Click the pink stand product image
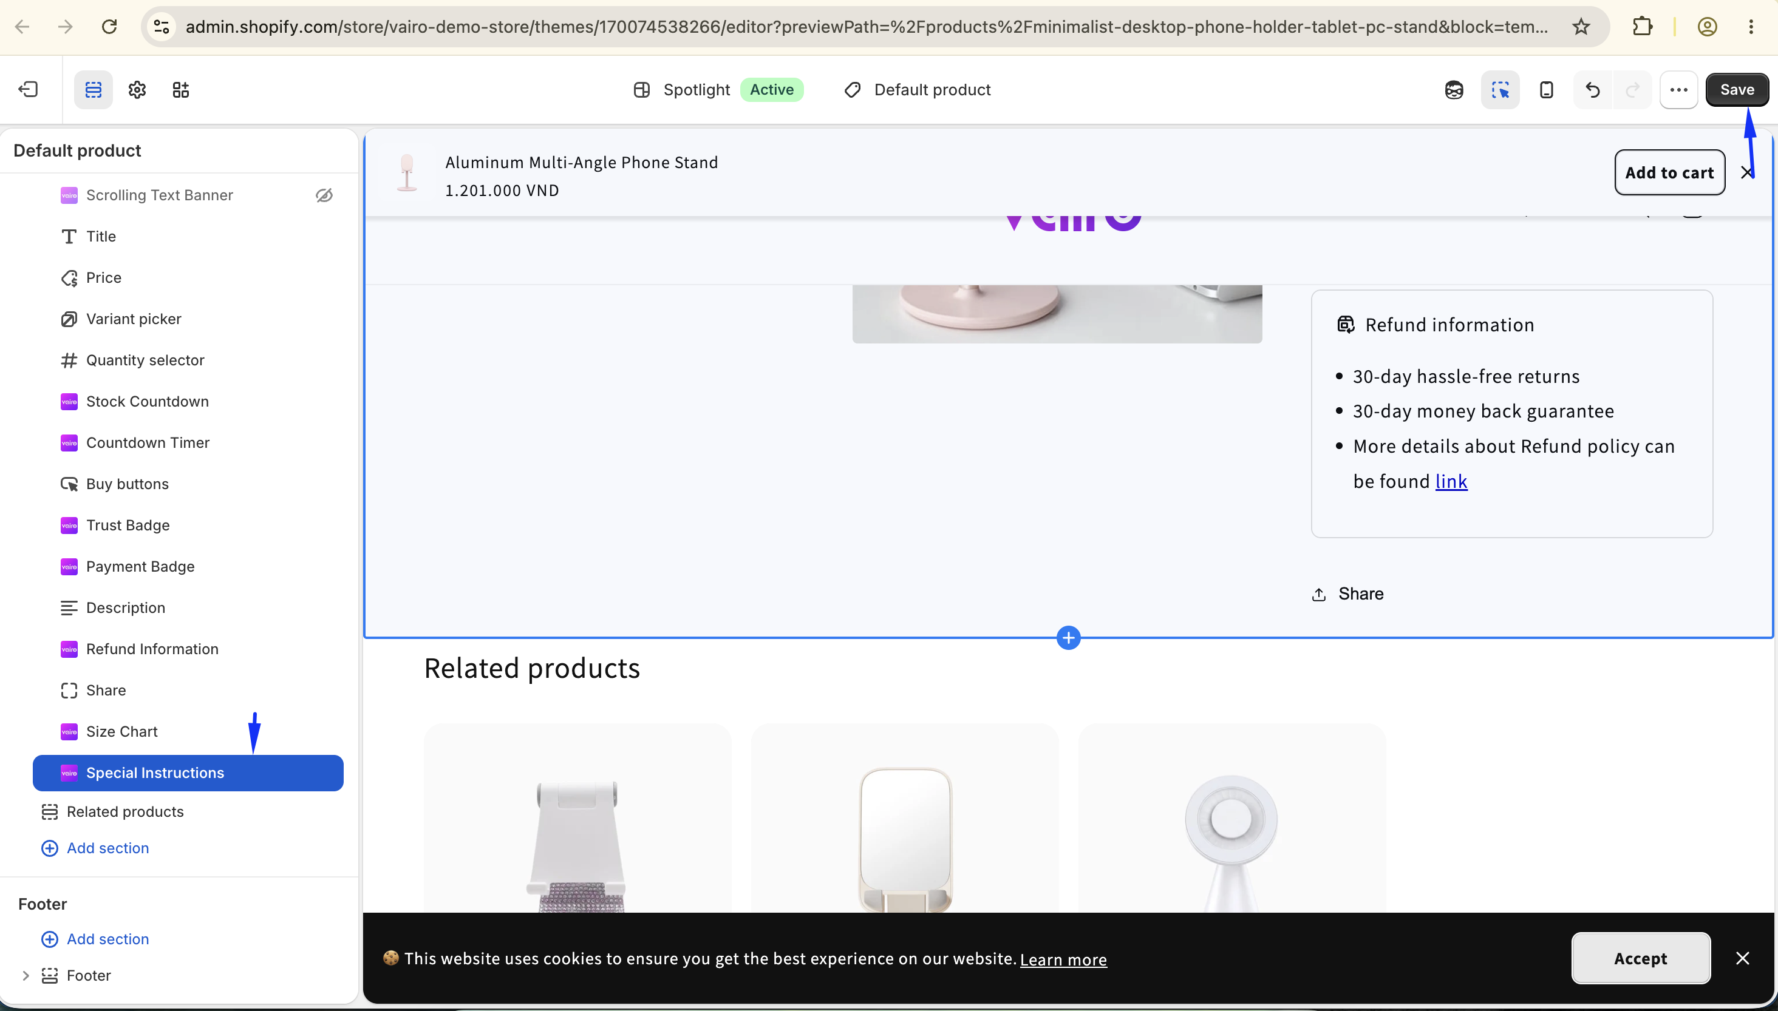 coord(1057,314)
